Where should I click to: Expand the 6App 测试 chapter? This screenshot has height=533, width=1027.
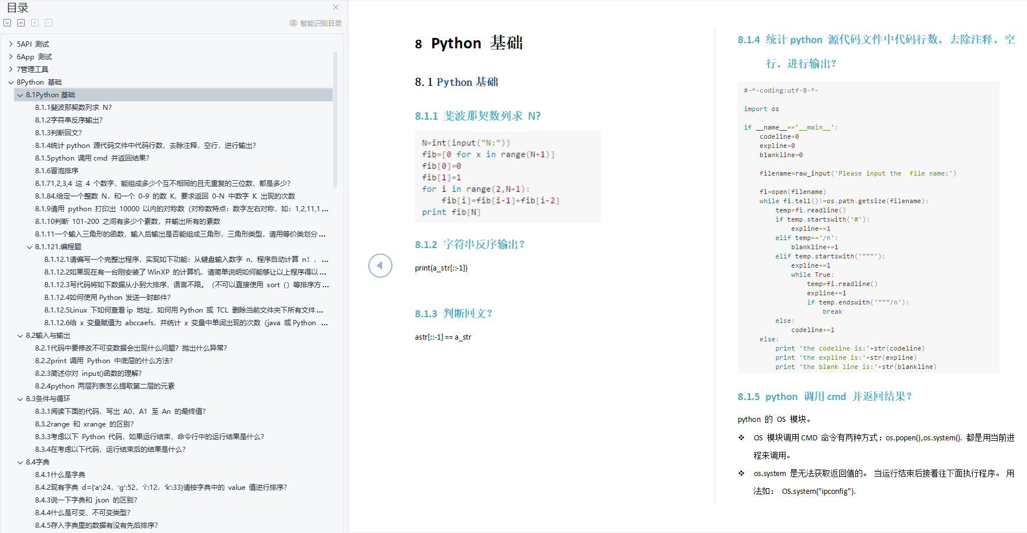point(11,56)
